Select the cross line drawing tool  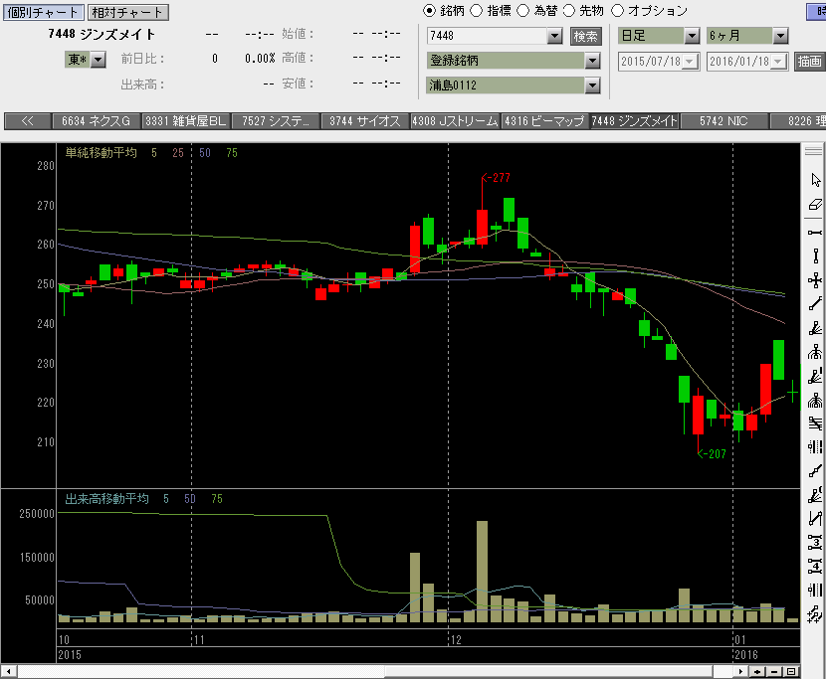815,280
